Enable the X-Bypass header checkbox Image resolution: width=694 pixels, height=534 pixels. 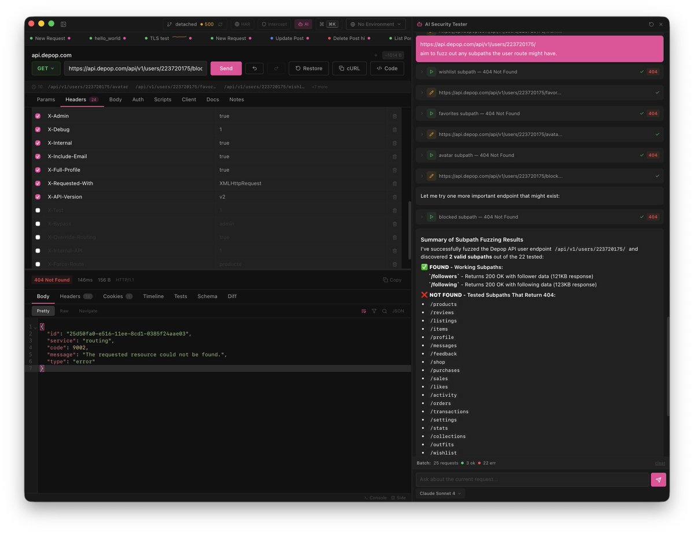(x=38, y=224)
